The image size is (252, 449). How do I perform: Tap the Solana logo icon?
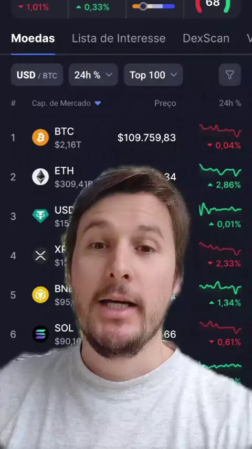point(40,334)
